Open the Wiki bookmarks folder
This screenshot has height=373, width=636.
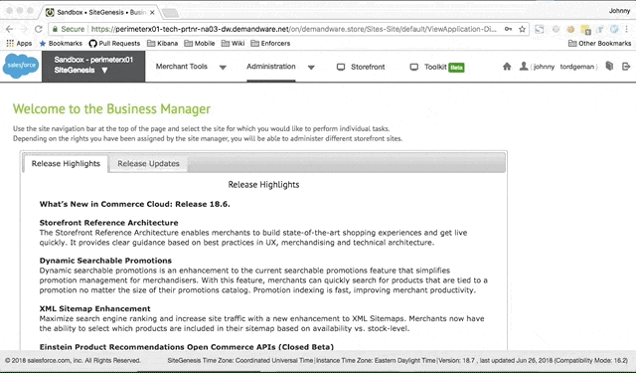click(x=234, y=43)
